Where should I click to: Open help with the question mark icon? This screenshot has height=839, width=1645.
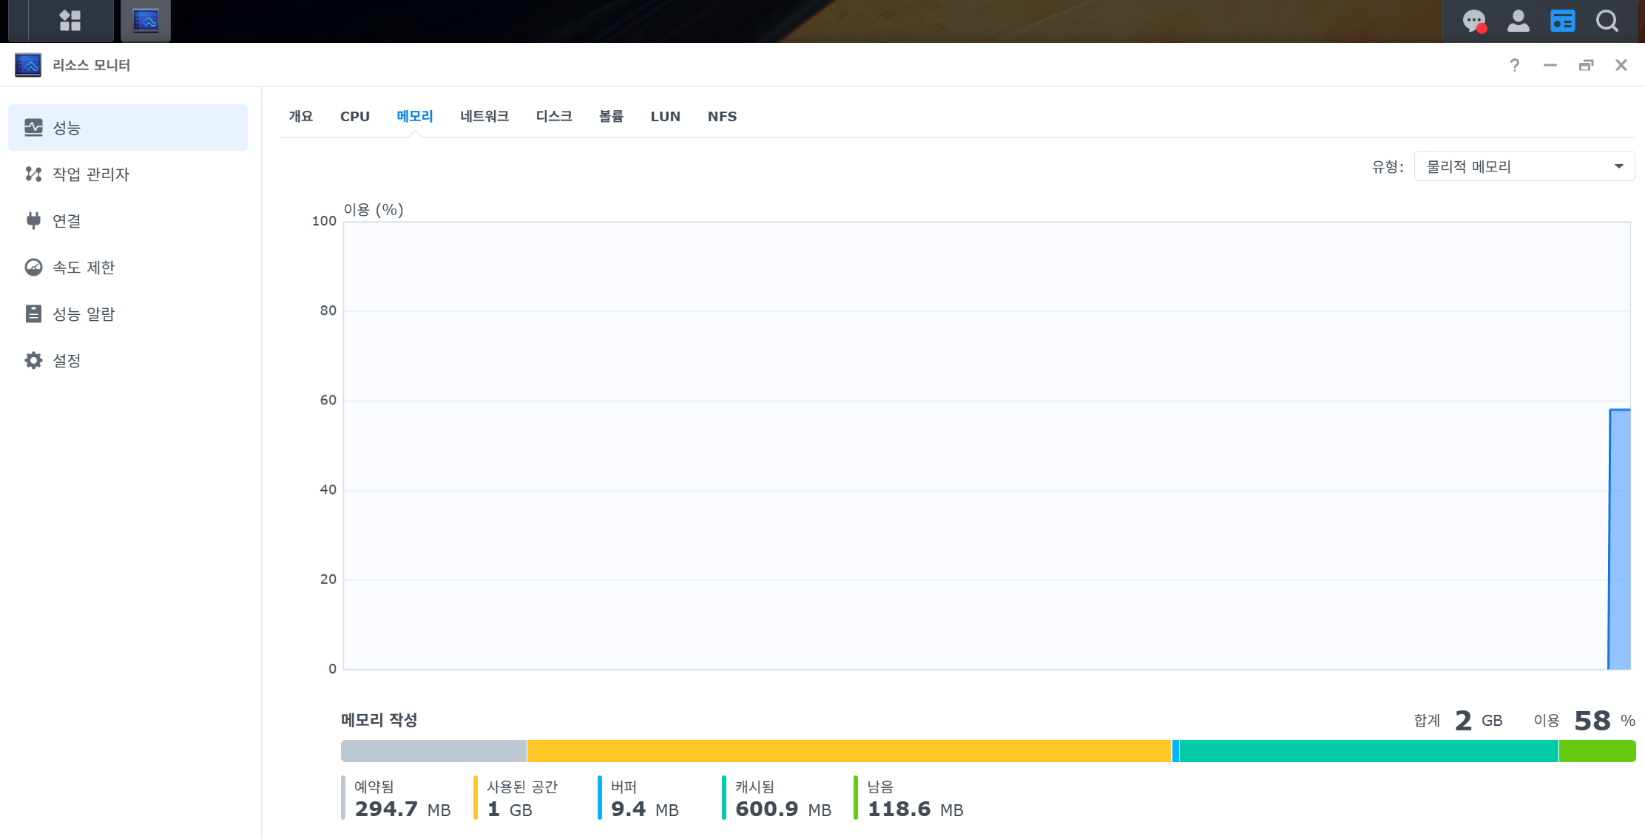point(1515,65)
